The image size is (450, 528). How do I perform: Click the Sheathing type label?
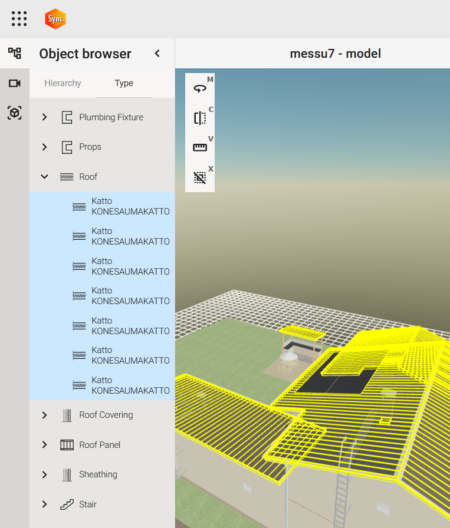98,474
